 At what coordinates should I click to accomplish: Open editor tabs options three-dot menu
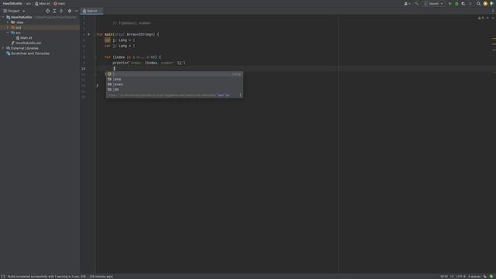(x=493, y=11)
